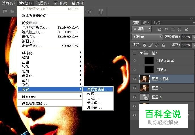Click the type layer filter icon
Screen dimensions: 195x135
click(x=173, y=29)
